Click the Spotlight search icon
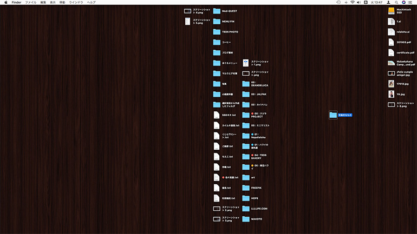417x234 pixels. pyautogui.click(x=396, y=2)
